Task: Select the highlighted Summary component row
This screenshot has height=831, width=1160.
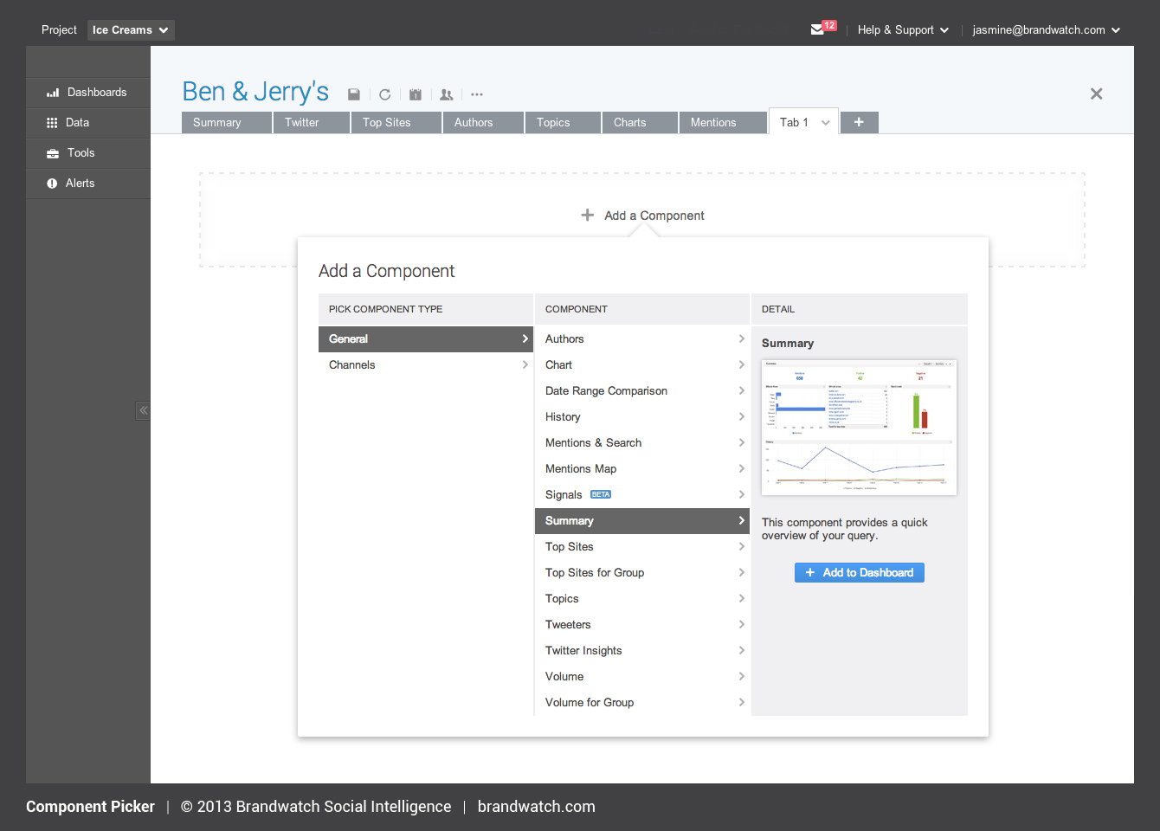Action: pyautogui.click(x=641, y=521)
